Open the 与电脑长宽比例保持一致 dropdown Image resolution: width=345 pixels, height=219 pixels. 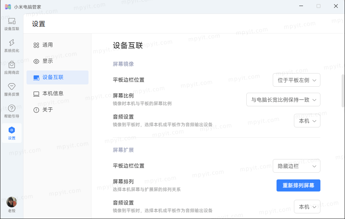click(x=283, y=100)
